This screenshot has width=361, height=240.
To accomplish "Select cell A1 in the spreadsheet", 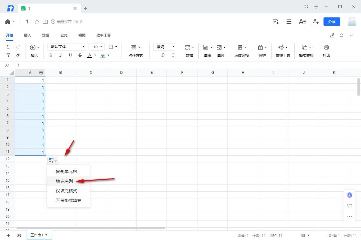I will pos(30,80).
